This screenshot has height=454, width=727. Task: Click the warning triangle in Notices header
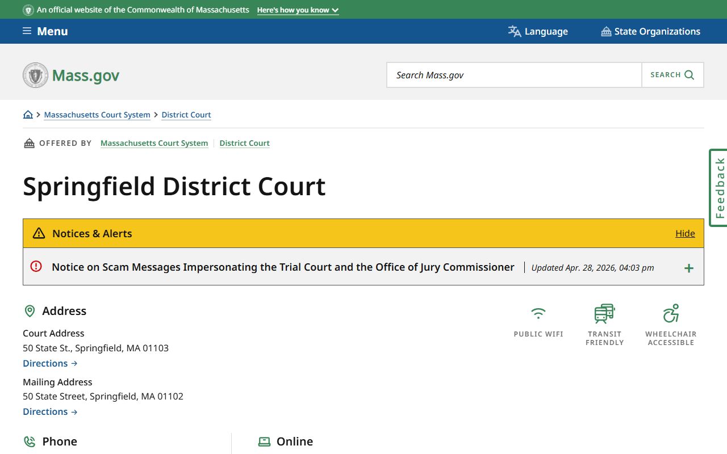[x=39, y=233]
